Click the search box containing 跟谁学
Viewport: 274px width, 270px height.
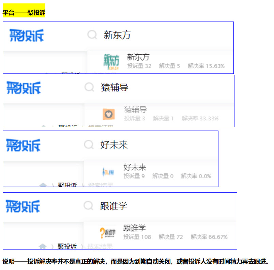[113, 205]
